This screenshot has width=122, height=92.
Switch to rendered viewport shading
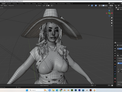coord(106,6)
